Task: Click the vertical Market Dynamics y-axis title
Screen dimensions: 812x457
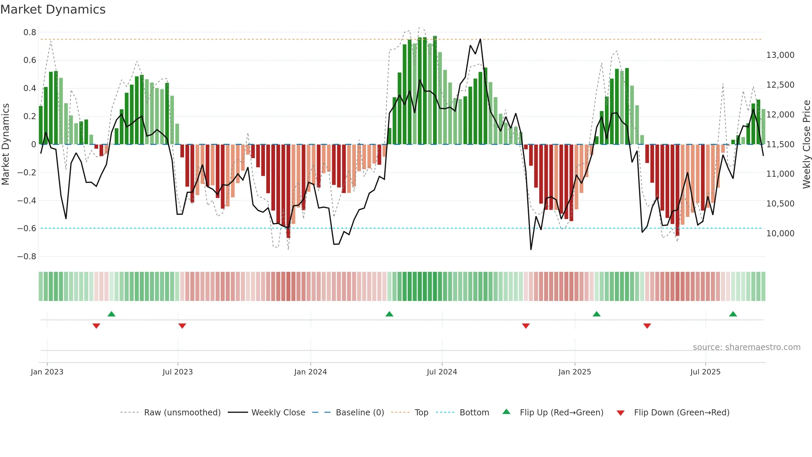Action: tap(5, 144)
